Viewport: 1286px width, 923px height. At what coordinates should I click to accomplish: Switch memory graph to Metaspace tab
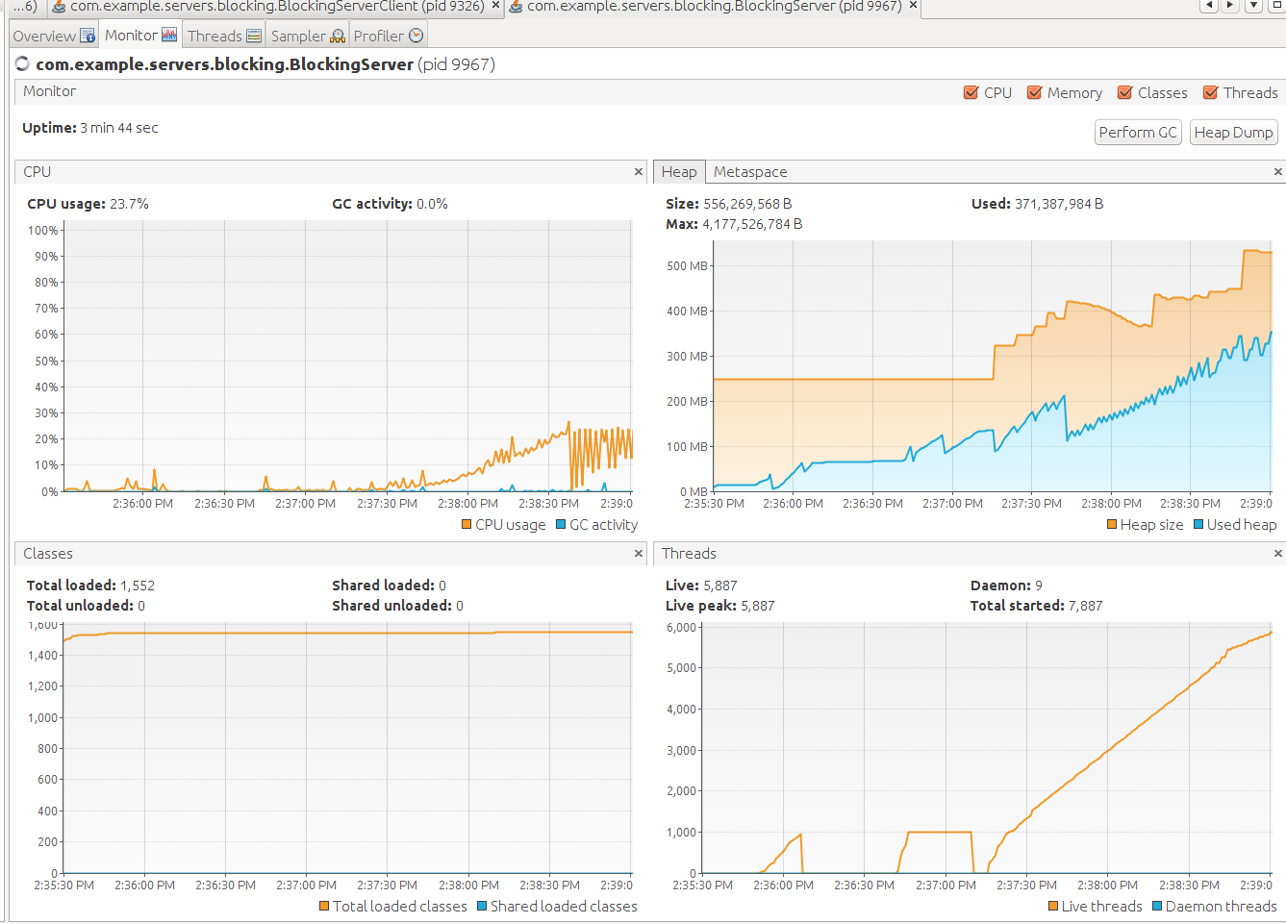pos(750,172)
